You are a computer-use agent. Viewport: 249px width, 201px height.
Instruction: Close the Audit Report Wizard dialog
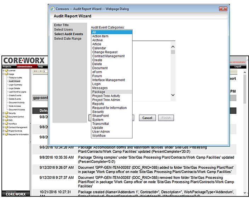click(x=223, y=9)
